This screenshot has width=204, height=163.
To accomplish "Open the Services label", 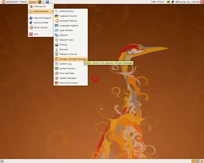I will click(x=63, y=49).
